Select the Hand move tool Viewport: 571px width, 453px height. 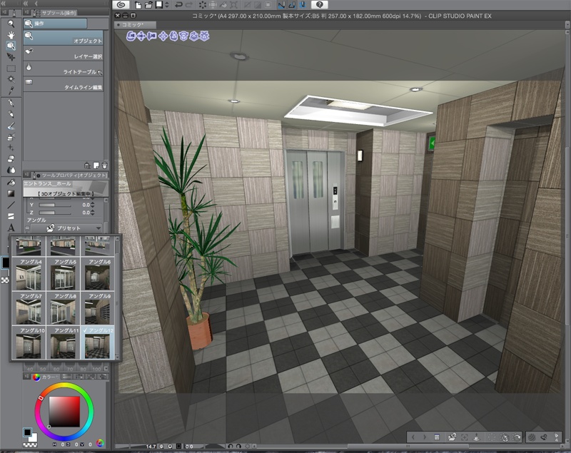tap(11, 35)
